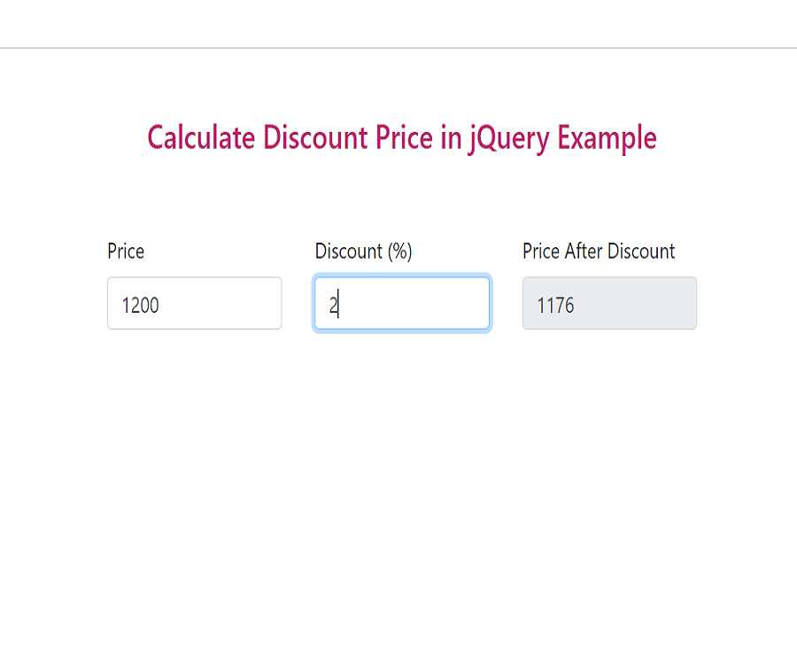Click between the Price and Discount inputs
Screen dimensions: 797x668
pyautogui.click(x=297, y=303)
